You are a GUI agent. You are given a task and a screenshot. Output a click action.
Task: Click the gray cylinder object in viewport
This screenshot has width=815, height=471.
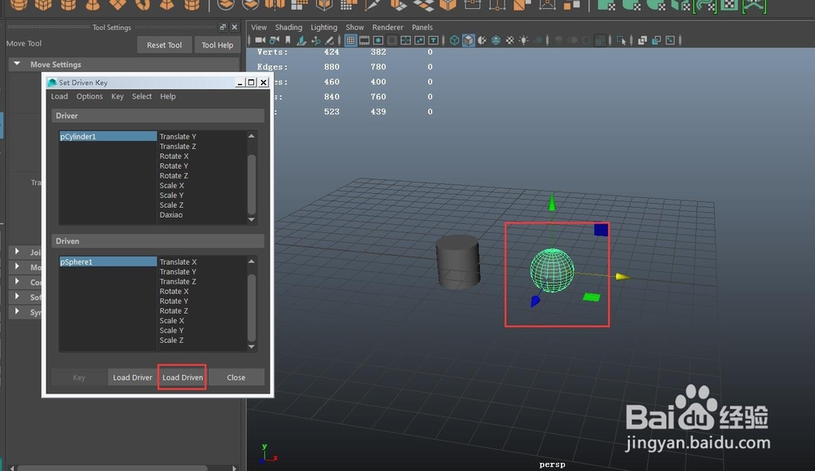(457, 262)
